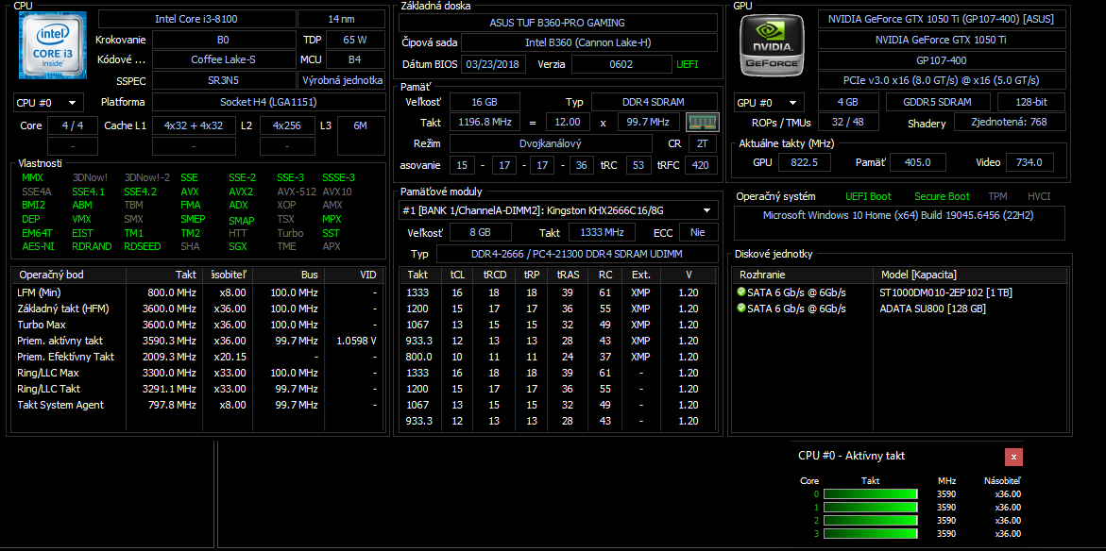
Task: Open the CPU #0 selector dropdown
Action: pos(48,102)
